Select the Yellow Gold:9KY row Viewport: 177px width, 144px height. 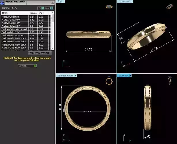tap(26, 17)
